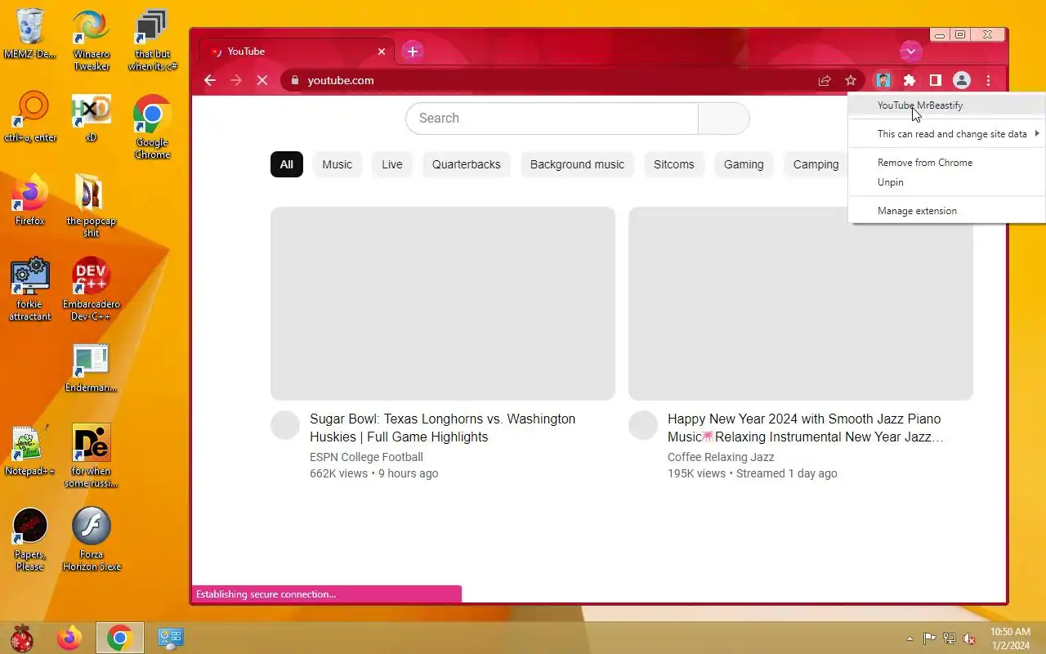Click Coffee Relaxing Jazz channel avatar
The height and width of the screenshot is (654, 1046).
[643, 425]
